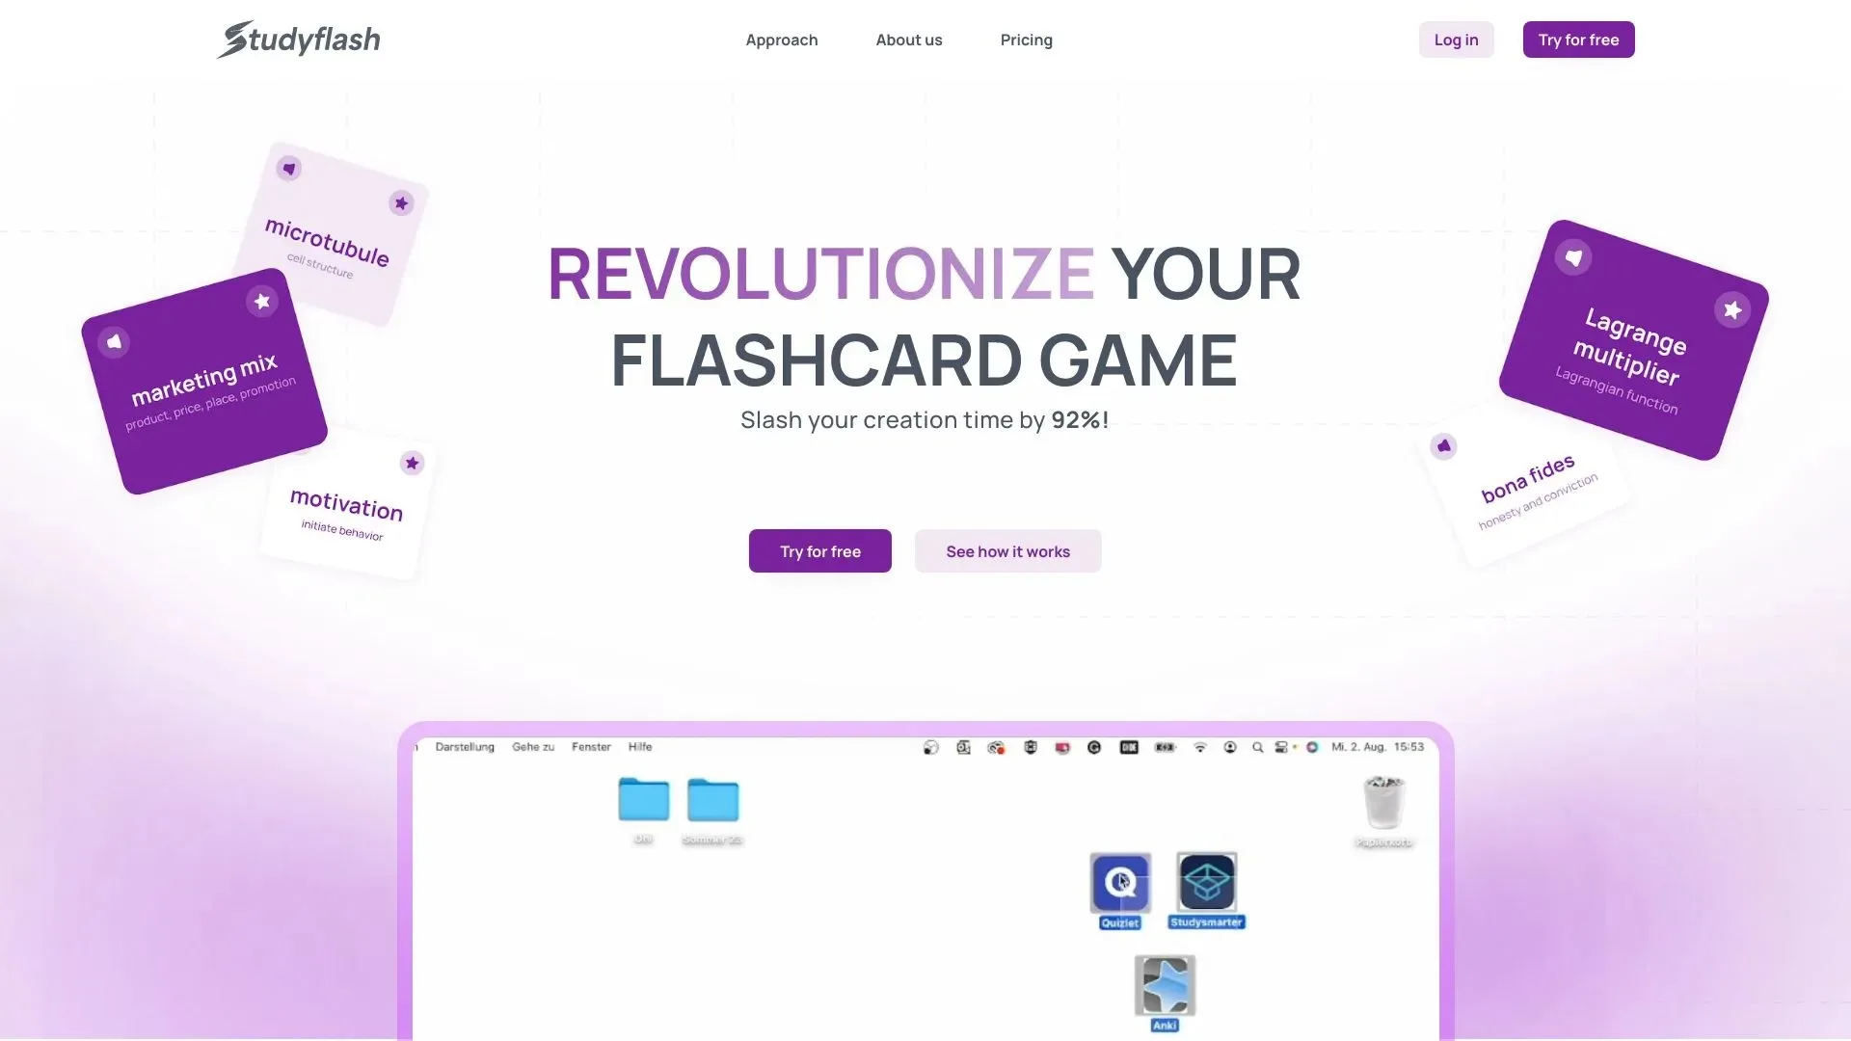Image resolution: width=1851 pixels, height=1041 pixels.
Task: Click the Log in link
Action: click(1456, 40)
